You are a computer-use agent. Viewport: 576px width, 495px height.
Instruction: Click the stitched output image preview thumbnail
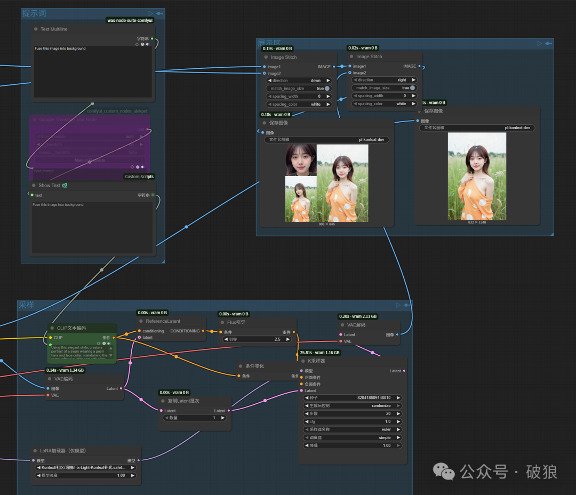click(327, 183)
